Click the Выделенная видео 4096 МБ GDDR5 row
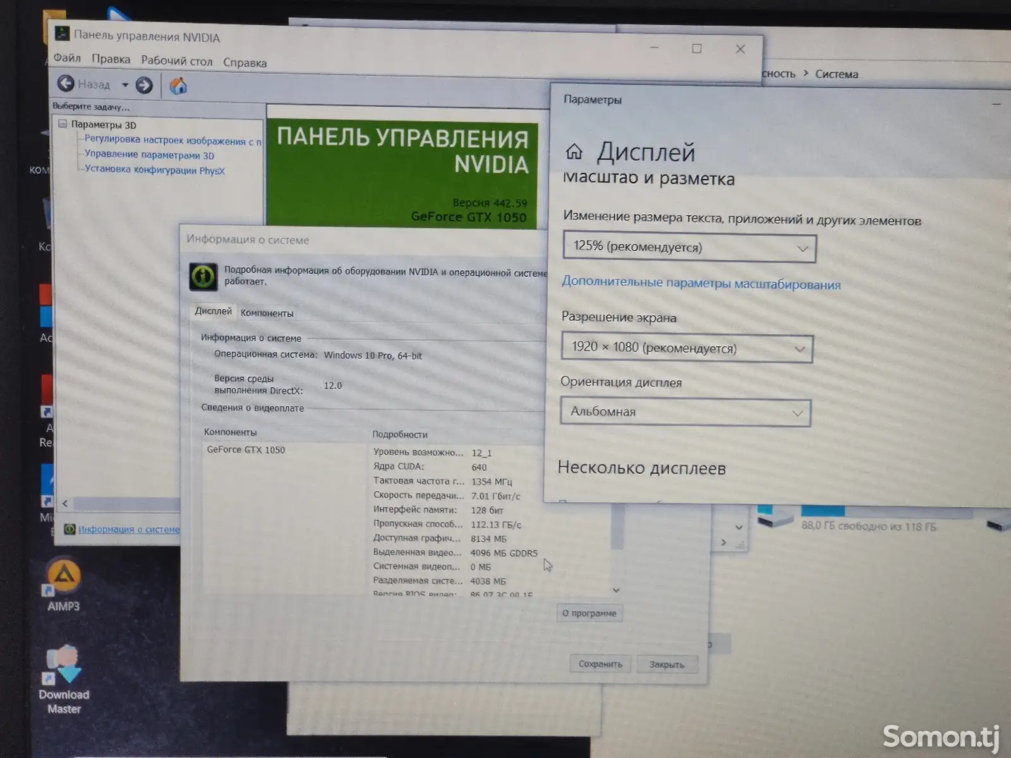 [x=455, y=553]
